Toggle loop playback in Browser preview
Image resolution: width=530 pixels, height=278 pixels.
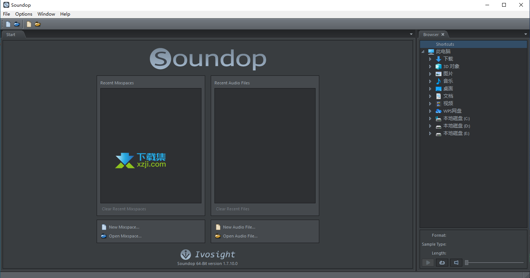pyautogui.click(x=442, y=263)
